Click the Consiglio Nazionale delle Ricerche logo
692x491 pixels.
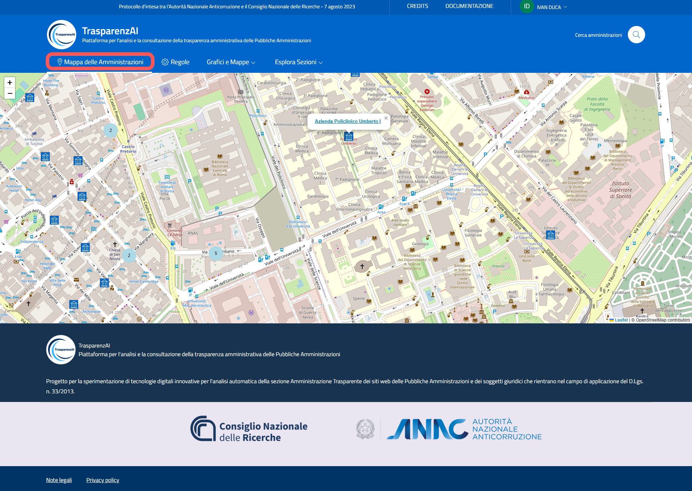point(249,429)
